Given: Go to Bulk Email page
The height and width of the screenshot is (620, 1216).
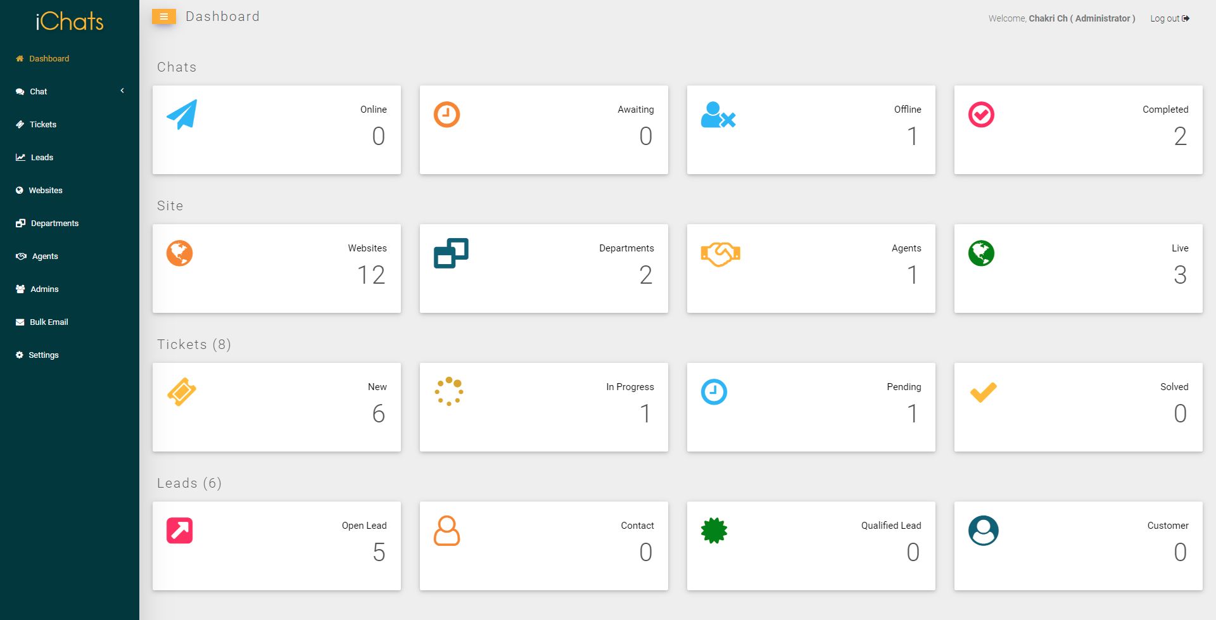Looking at the screenshot, I should (x=48, y=322).
